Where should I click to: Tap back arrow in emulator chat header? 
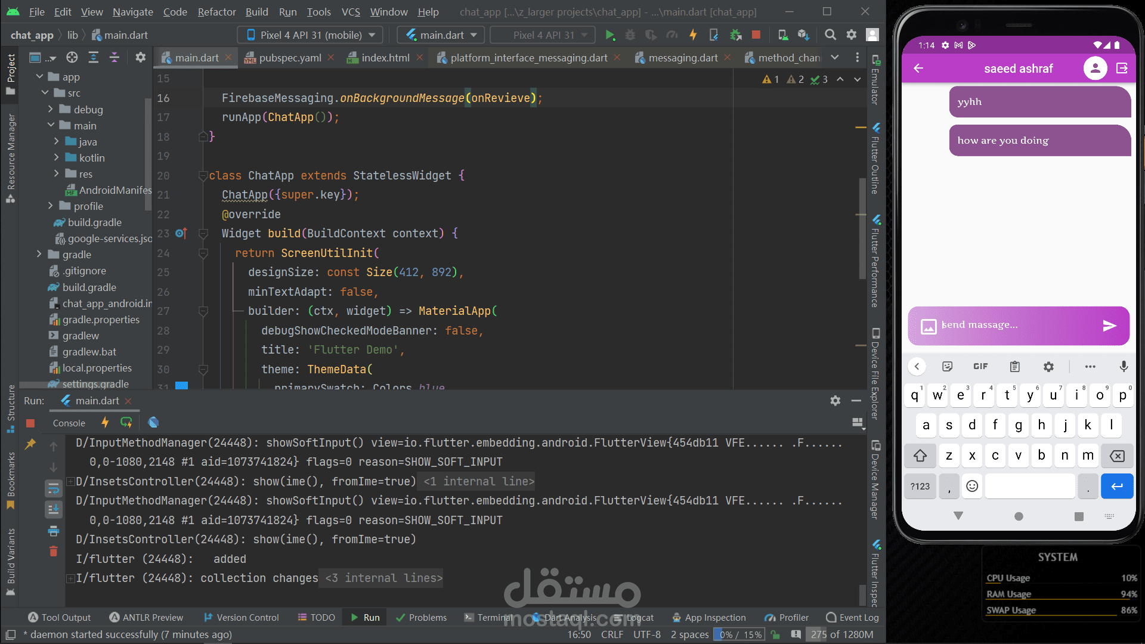coord(918,69)
